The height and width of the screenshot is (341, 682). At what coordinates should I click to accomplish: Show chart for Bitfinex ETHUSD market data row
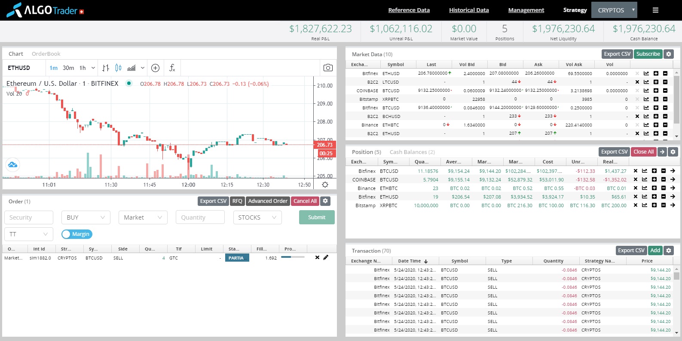(x=646, y=73)
